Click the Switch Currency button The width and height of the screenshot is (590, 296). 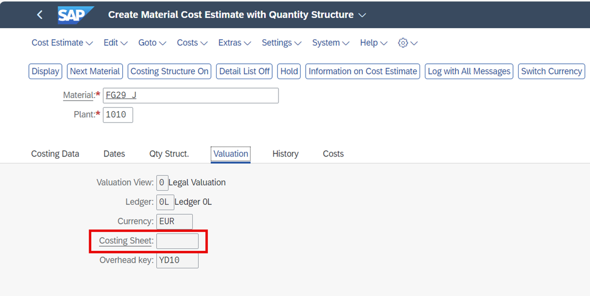click(x=551, y=71)
